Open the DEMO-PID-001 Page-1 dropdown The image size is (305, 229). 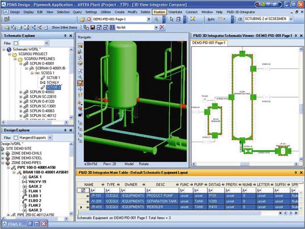tap(148, 19)
